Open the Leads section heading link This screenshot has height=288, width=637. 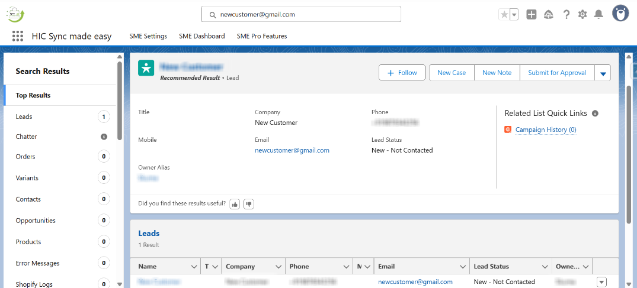coord(149,233)
